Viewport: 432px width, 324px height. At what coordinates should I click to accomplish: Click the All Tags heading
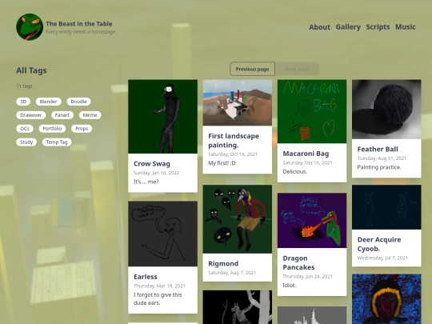pyautogui.click(x=31, y=70)
